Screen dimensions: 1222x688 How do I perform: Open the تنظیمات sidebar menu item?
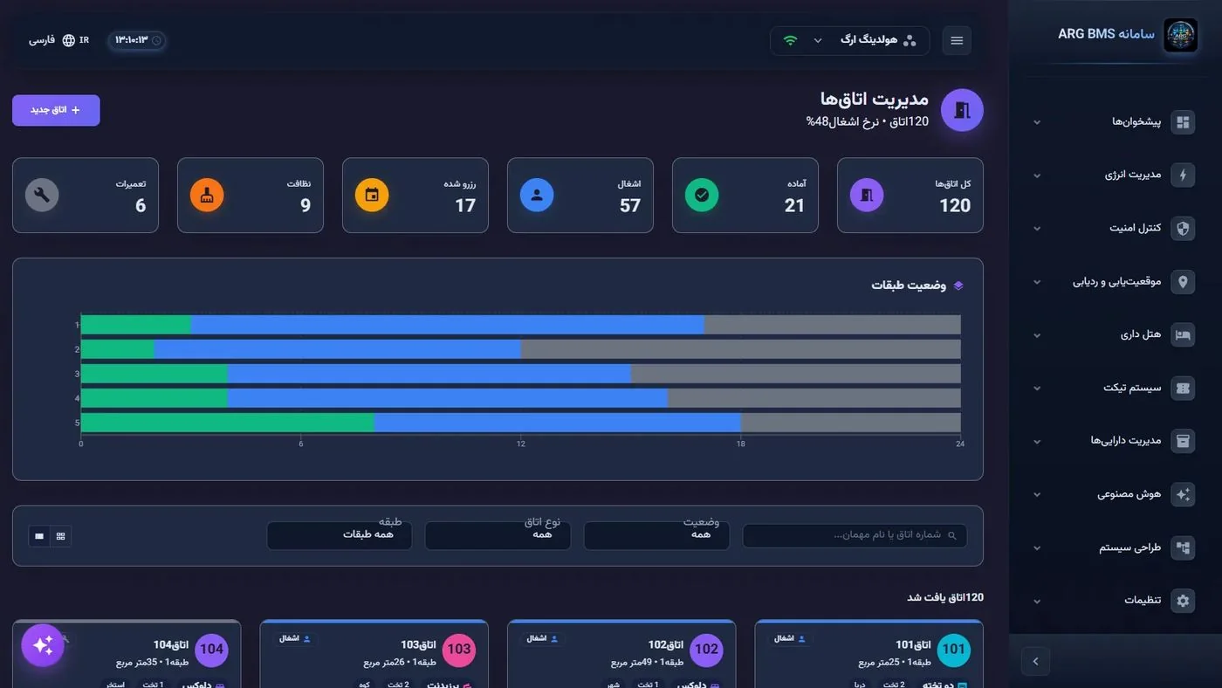(1115, 601)
